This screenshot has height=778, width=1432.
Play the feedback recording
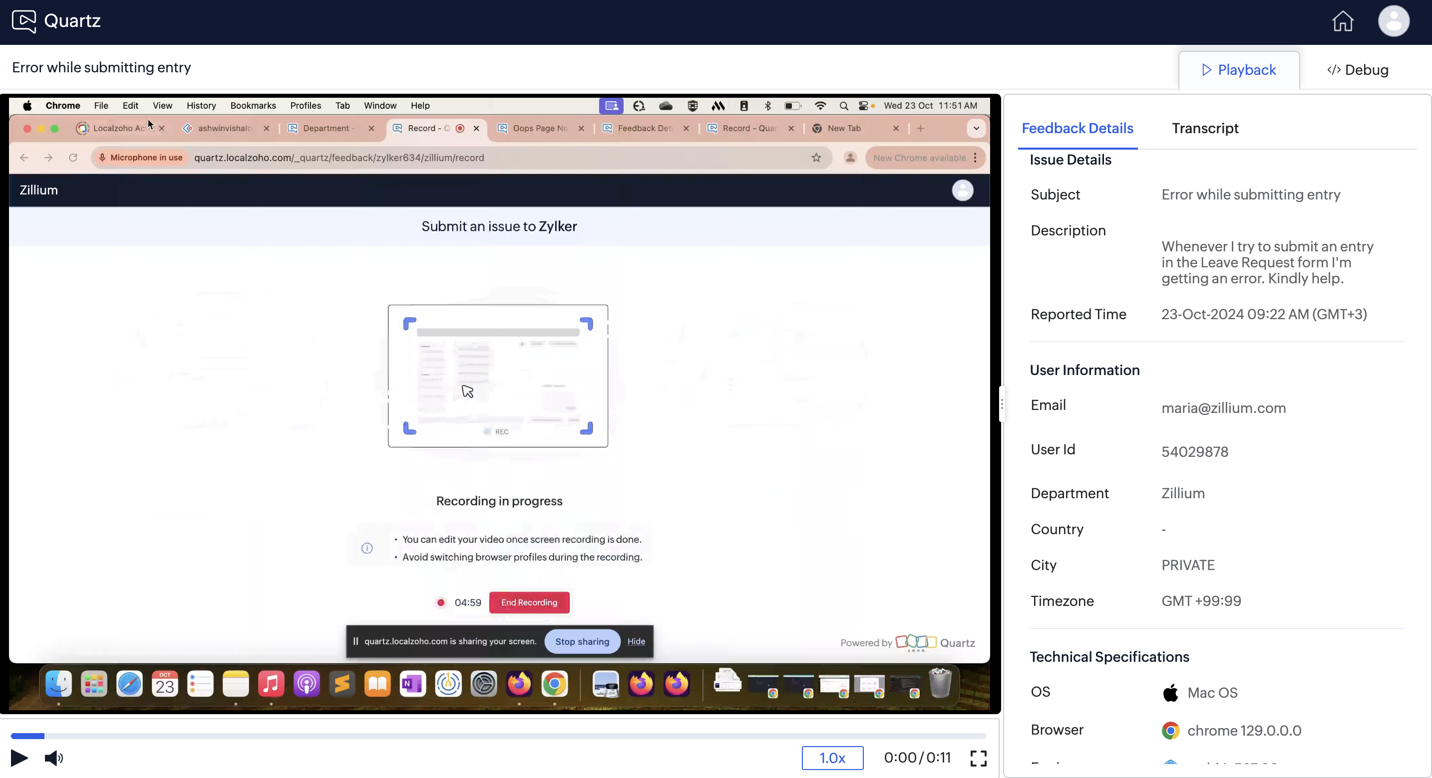click(19, 758)
